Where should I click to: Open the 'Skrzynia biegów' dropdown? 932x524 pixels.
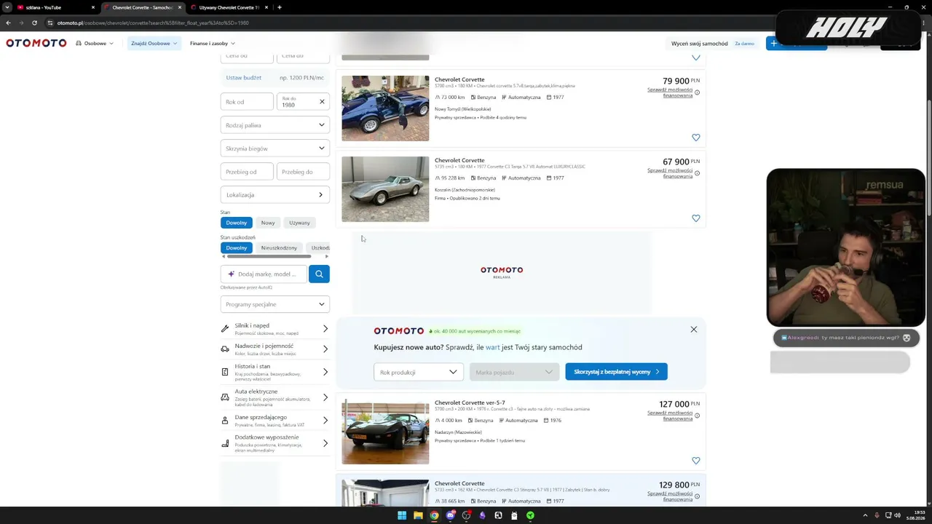point(275,148)
